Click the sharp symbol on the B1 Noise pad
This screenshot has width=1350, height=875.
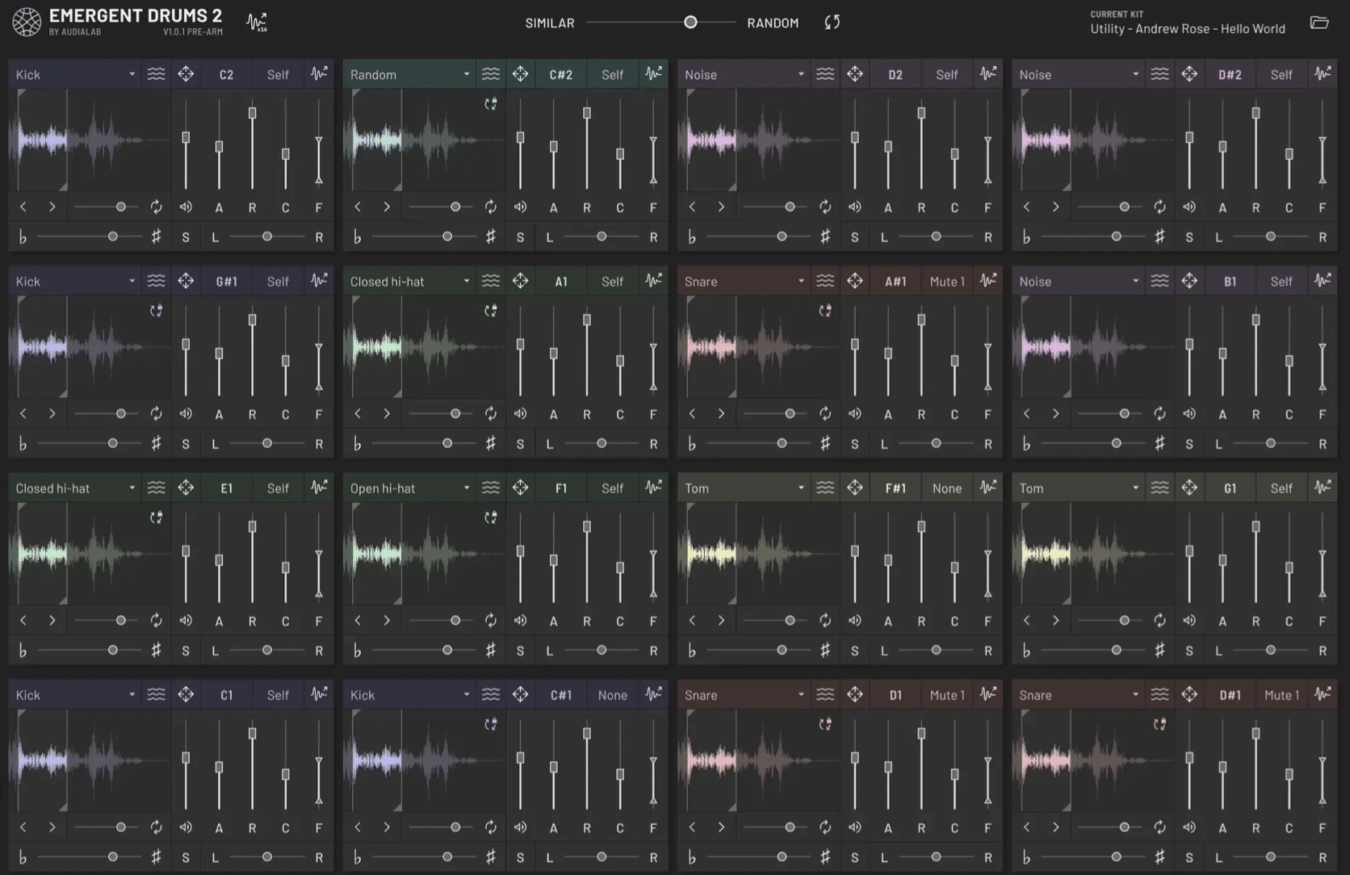click(1159, 443)
